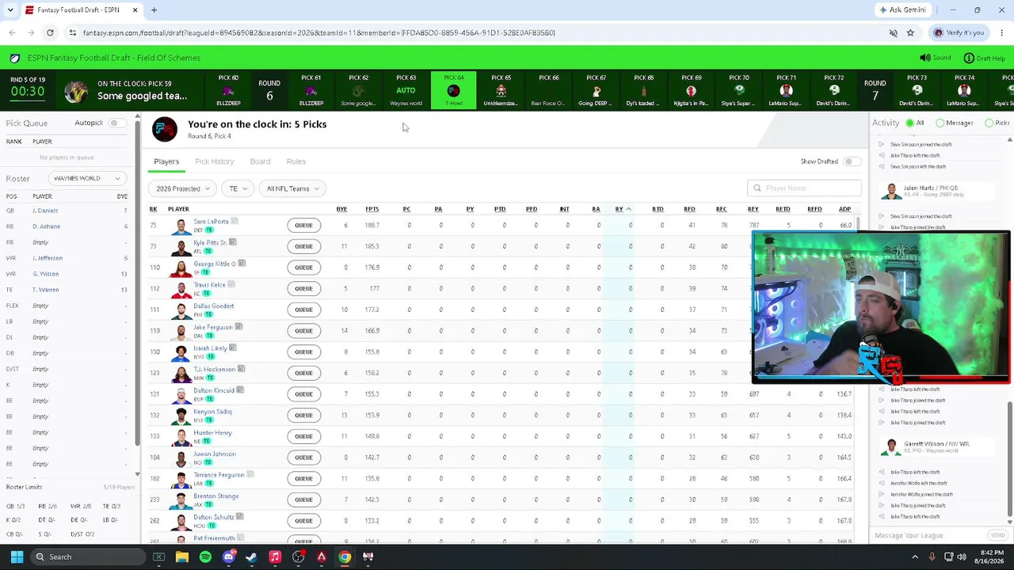1014x570 pixels.
Task: Open Sam LaPorta's news note icon
Action: coord(234,221)
